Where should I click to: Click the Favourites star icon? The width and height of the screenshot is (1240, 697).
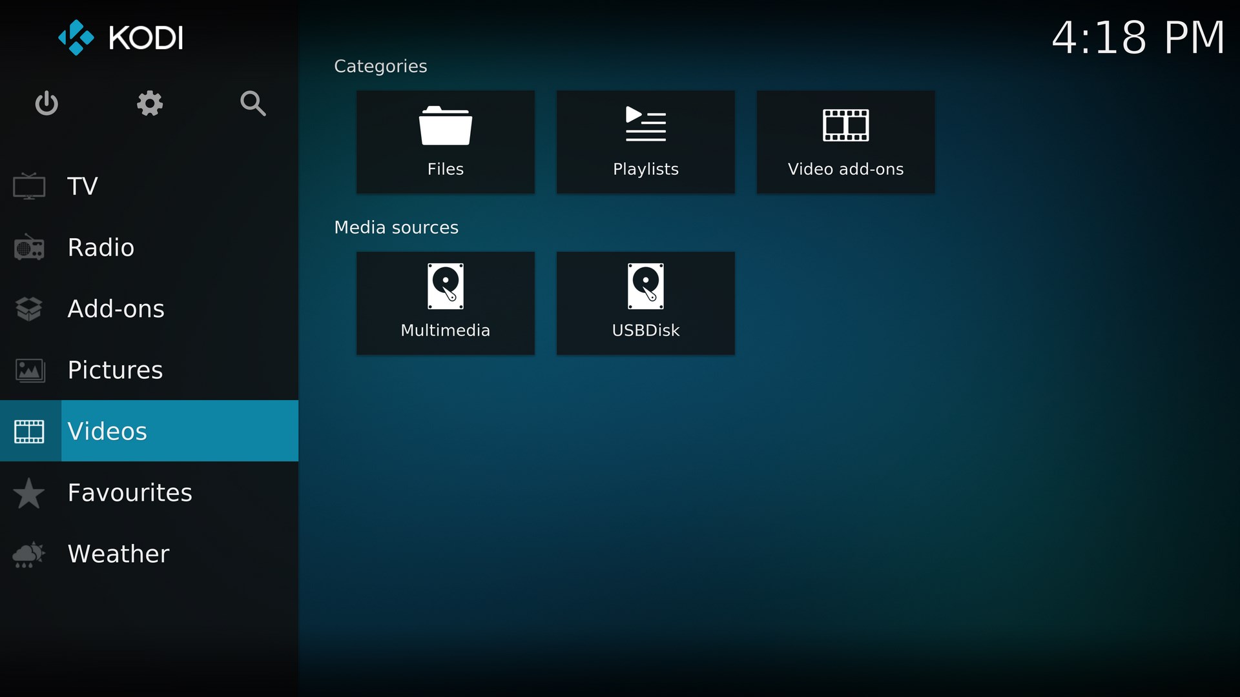pos(29,493)
